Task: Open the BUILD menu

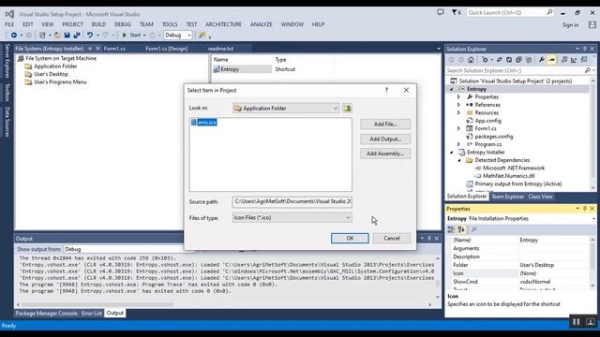Action: pyautogui.click(x=98, y=24)
